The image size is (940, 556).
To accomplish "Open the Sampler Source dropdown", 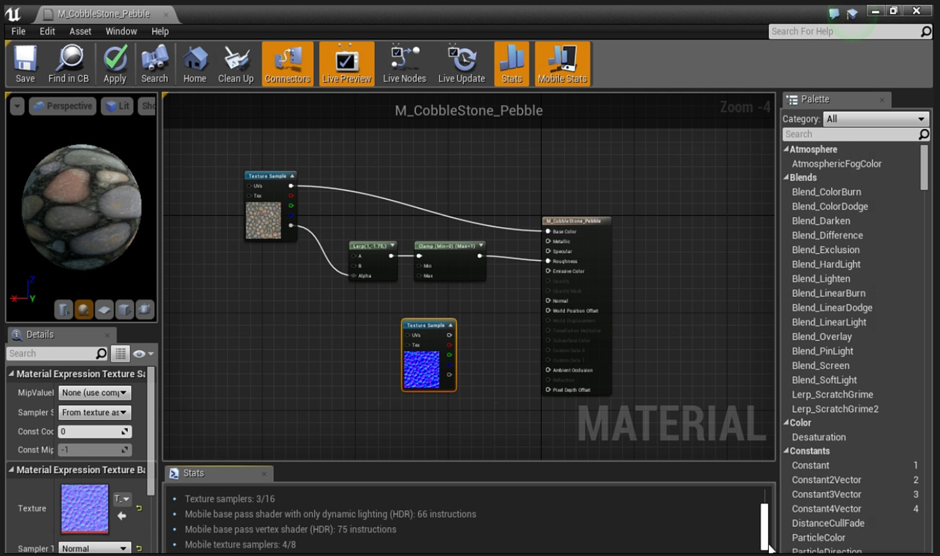I will tap(95, 413).
